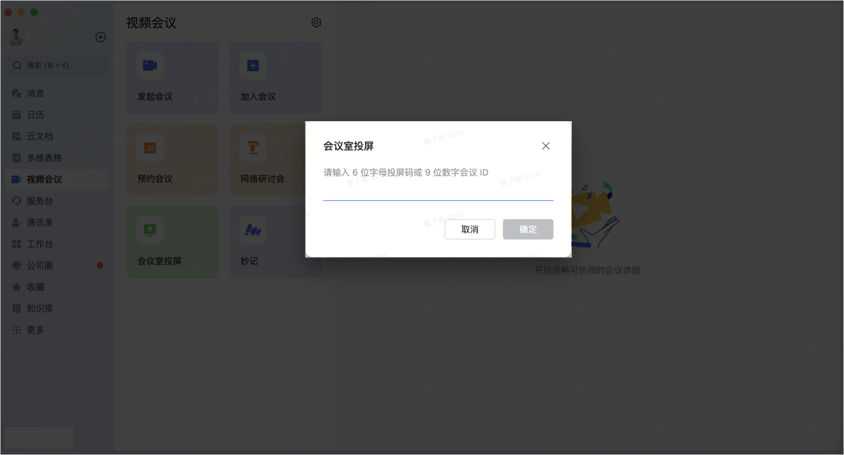
Task: Click the 预约会议 calendar icon
Action: 150,147
